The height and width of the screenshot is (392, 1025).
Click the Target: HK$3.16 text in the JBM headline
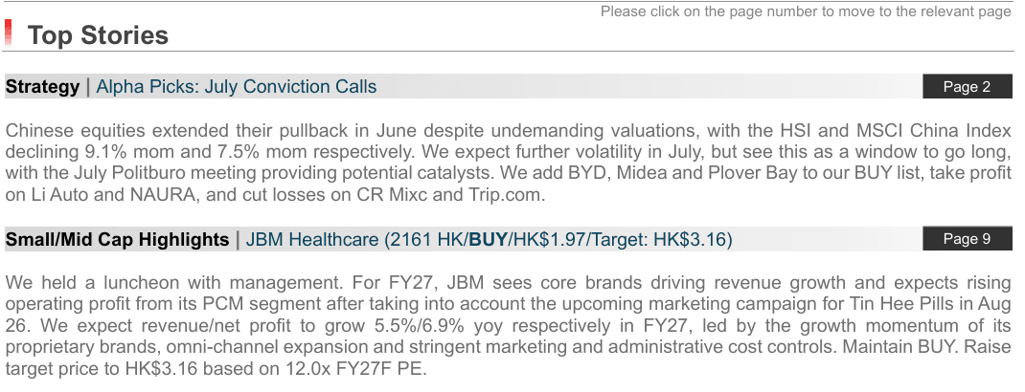pos(659,240)
